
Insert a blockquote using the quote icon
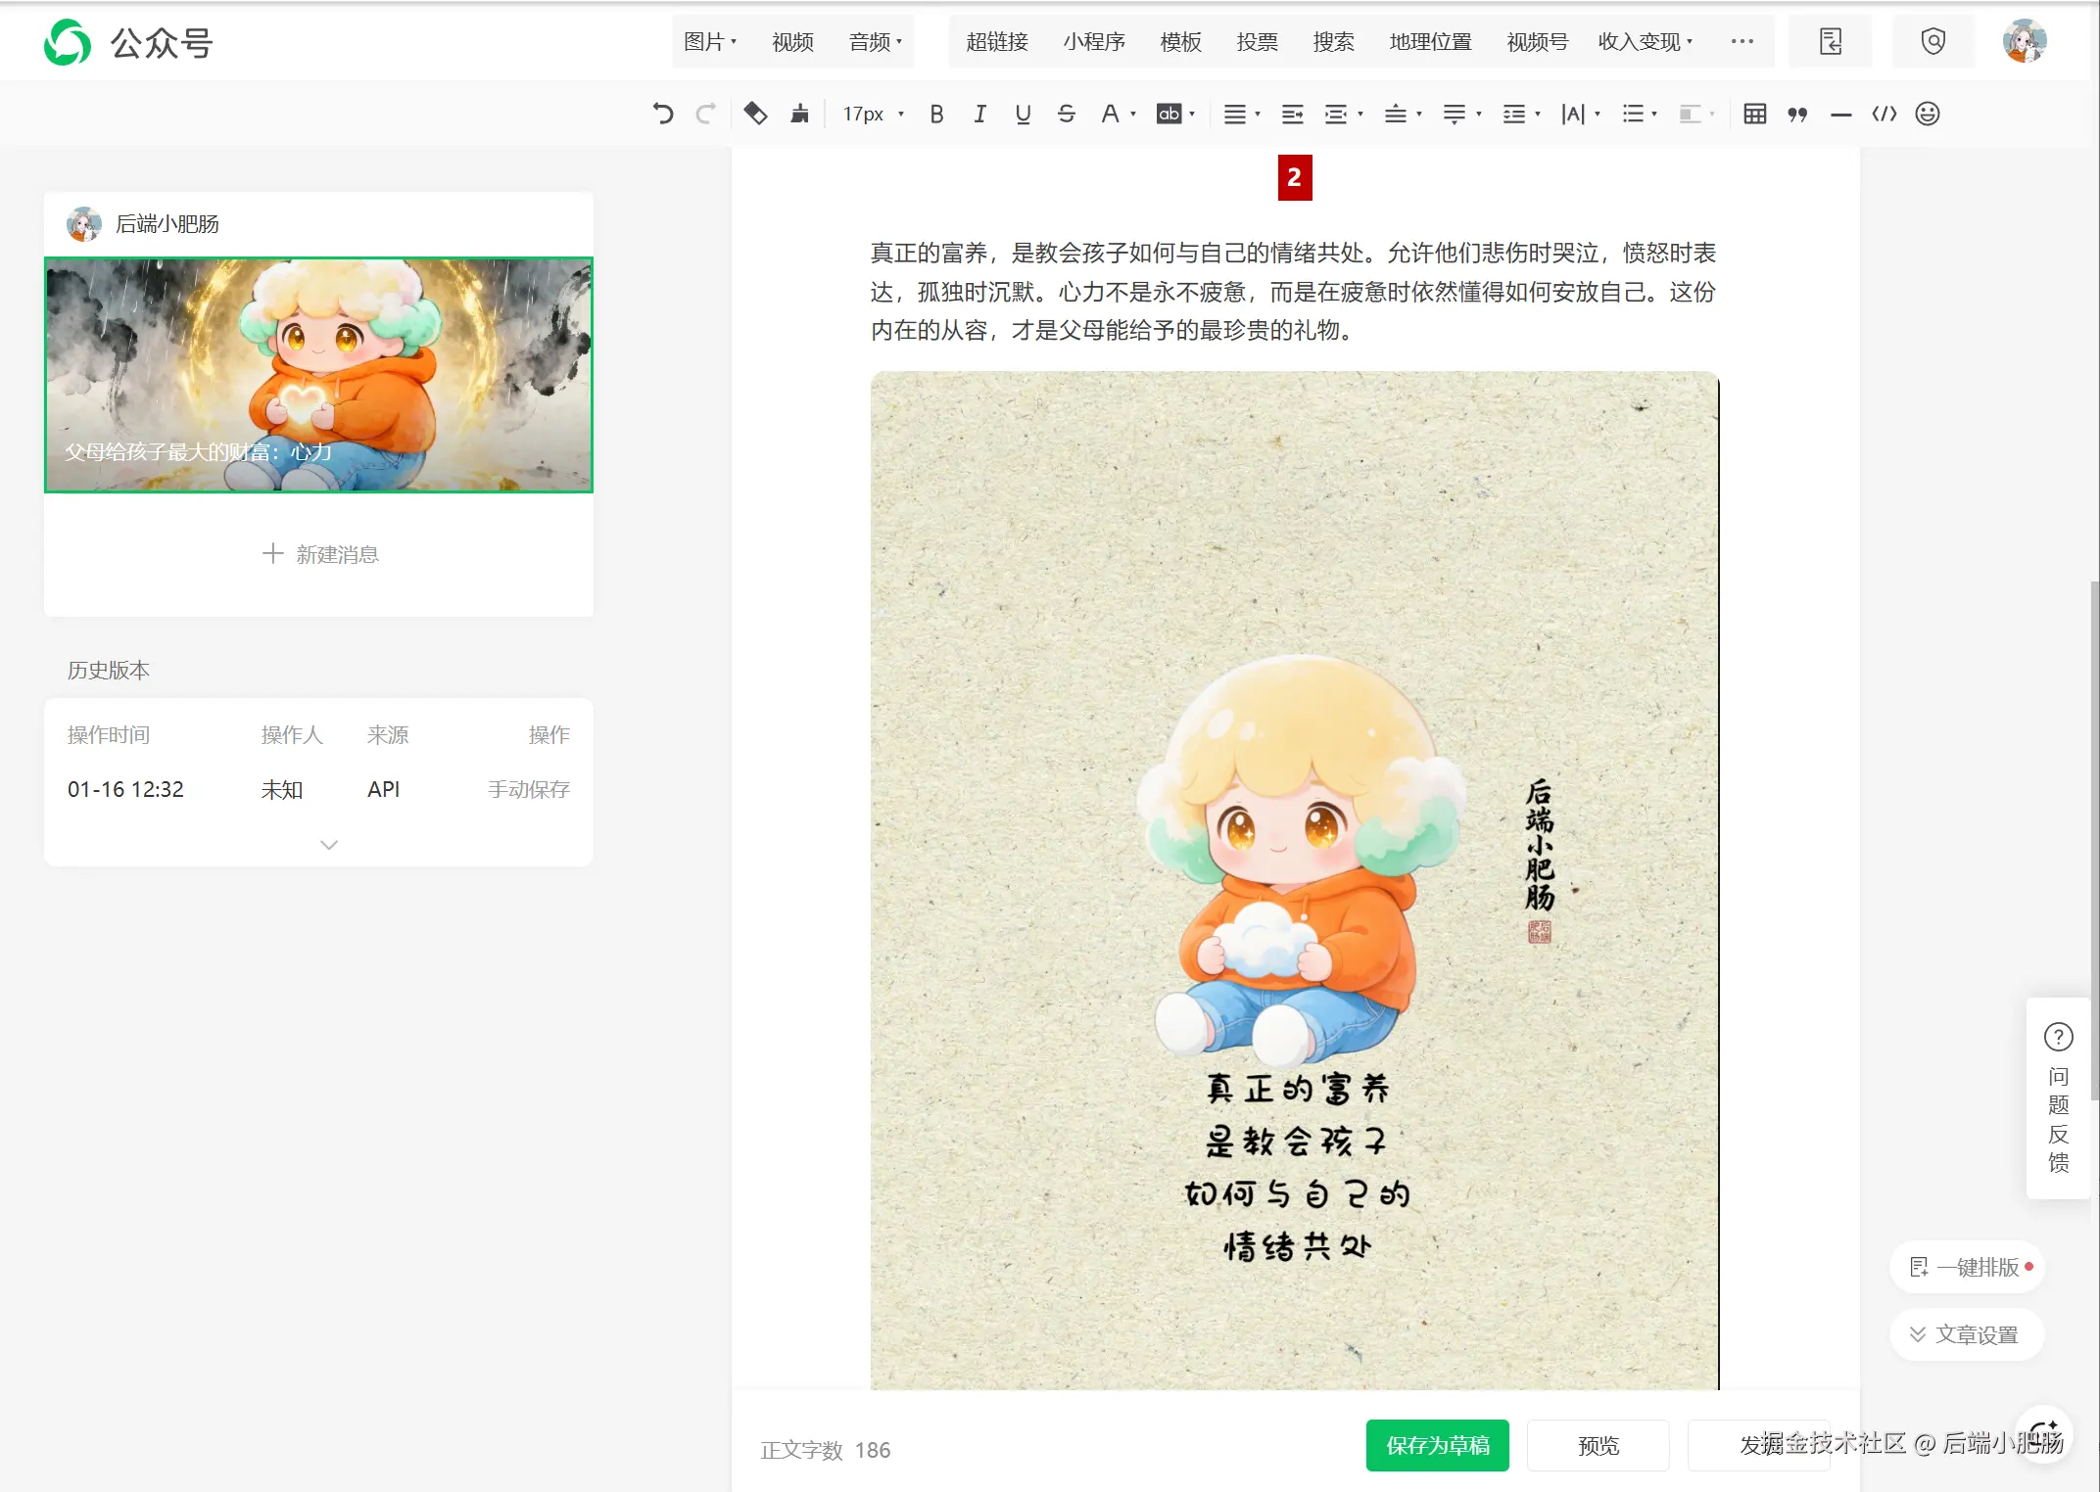1797,114
